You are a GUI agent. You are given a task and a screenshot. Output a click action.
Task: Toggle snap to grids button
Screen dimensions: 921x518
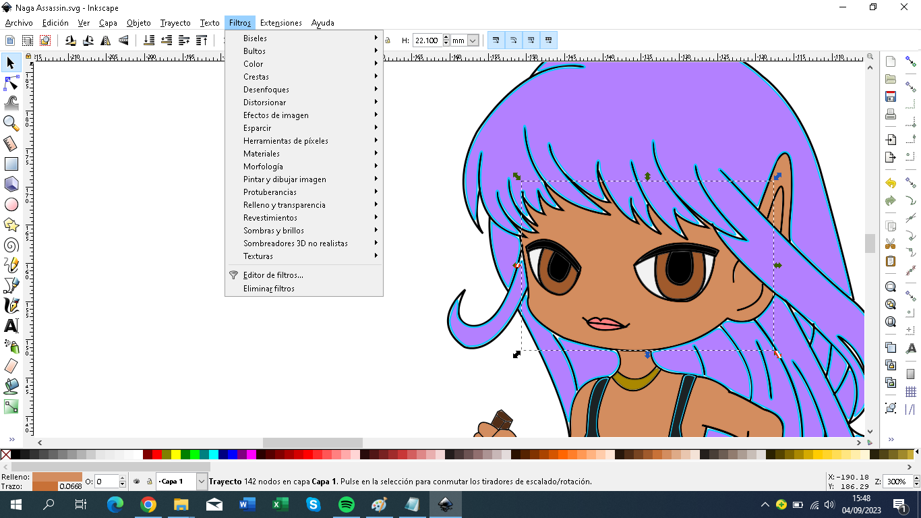tap(911, 392)
